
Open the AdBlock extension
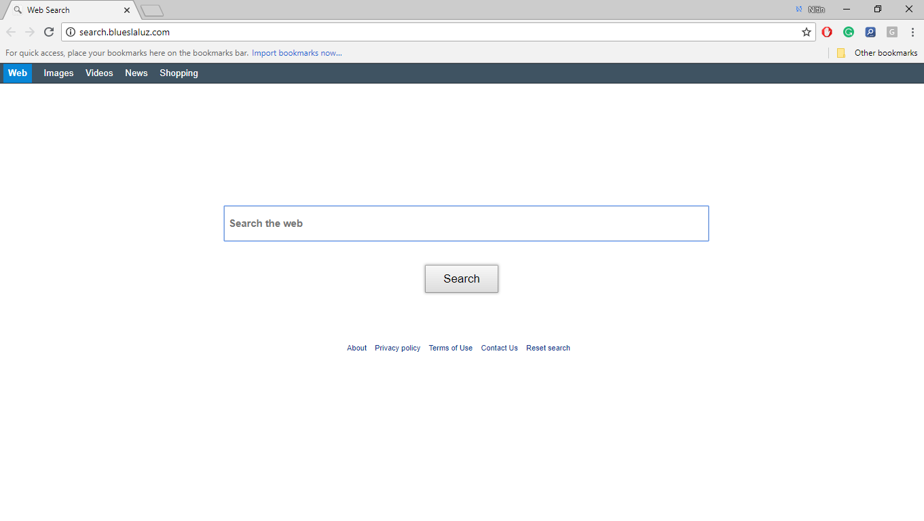click(x=826, y=31)
